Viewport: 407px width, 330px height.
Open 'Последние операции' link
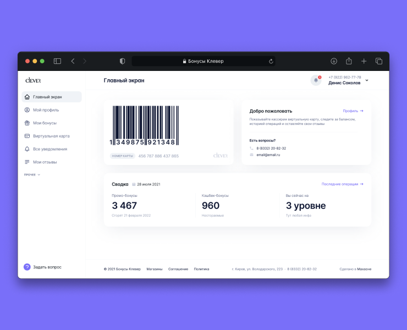[342, 184]
